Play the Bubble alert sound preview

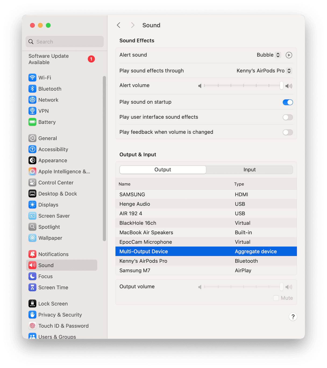[289, 55]
